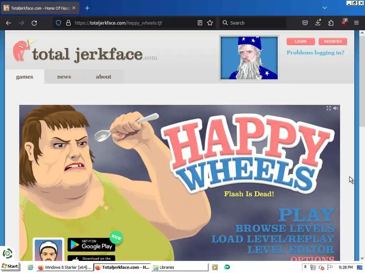
Task: Switch to Totaljerkface.com taskbar button
Action: [122, 267]
